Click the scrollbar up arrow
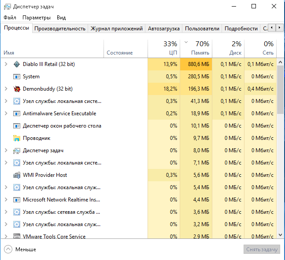The height and width of the screenshot is (260, 285). [x=280, y=62]
